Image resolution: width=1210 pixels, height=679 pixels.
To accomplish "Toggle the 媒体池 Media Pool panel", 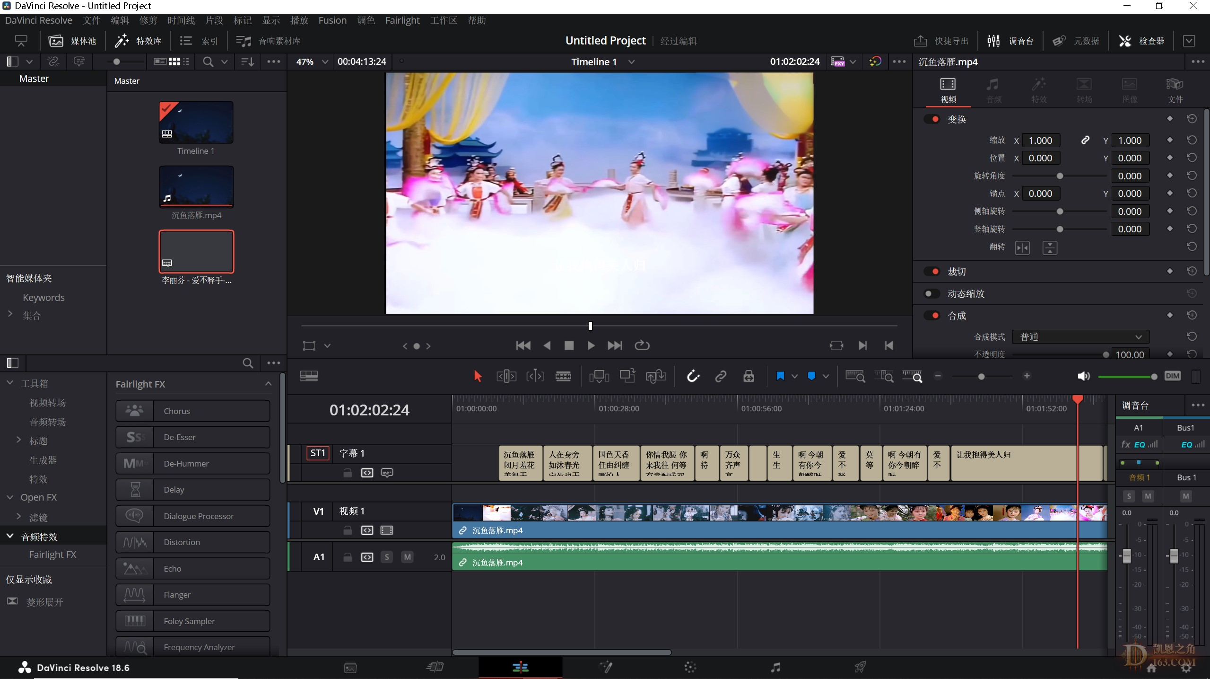I will tap(72, 41).
